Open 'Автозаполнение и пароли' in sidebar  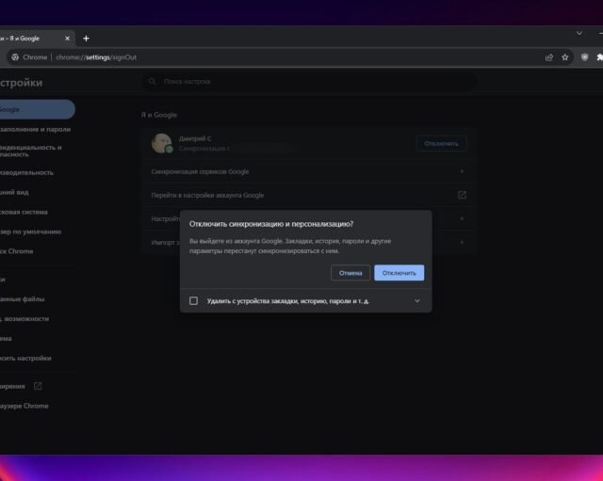coord(36,130)
